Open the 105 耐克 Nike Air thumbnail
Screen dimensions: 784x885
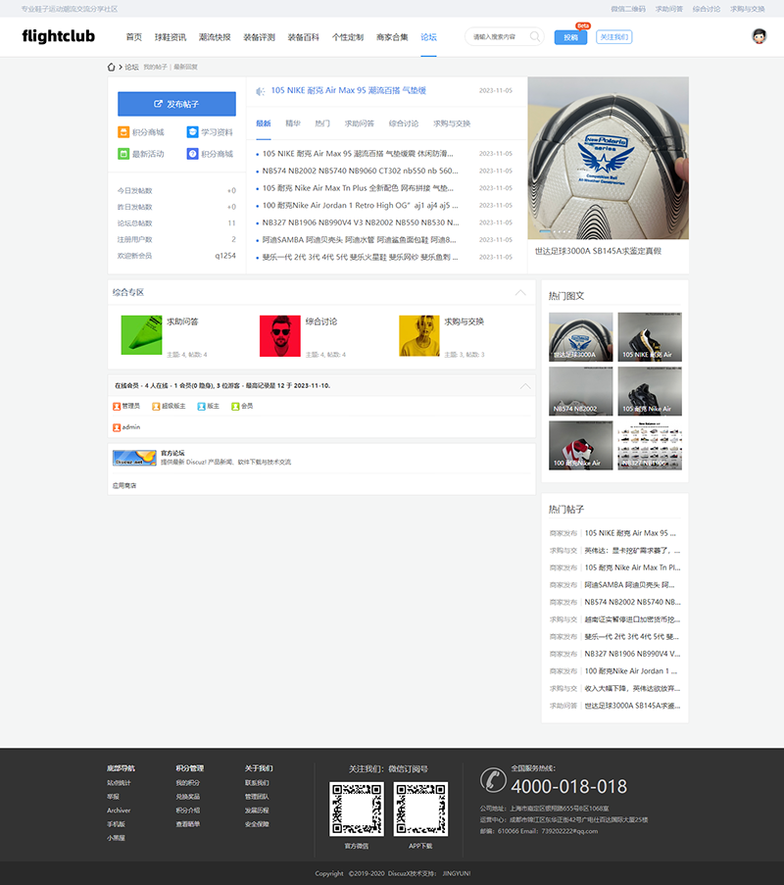pos(650,391)
